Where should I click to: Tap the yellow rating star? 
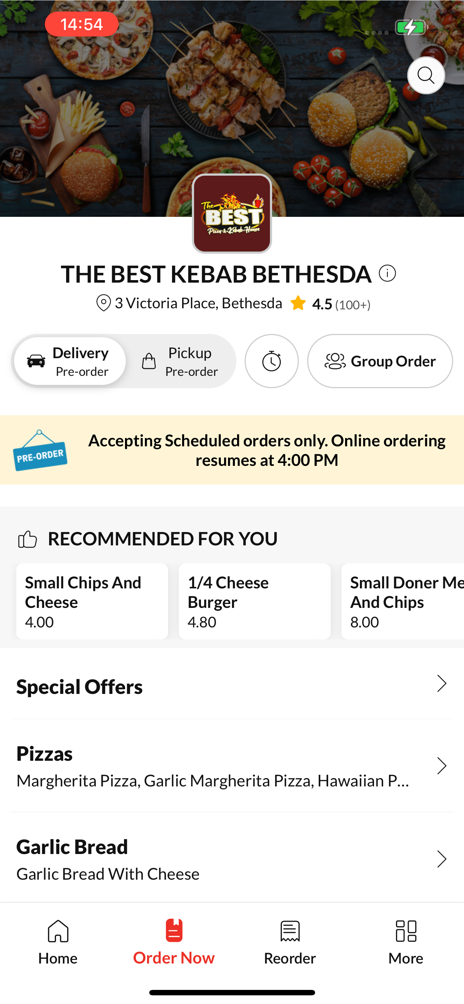click(x=298, y=303)
